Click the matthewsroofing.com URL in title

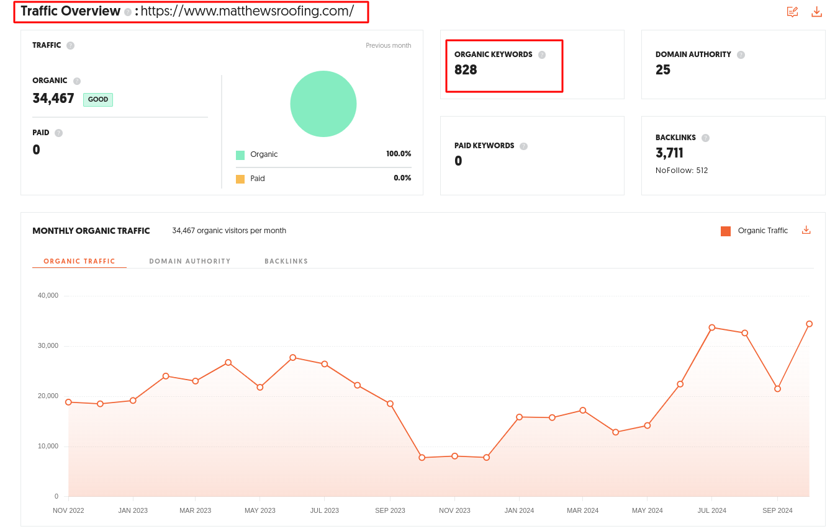click(247, 11)
